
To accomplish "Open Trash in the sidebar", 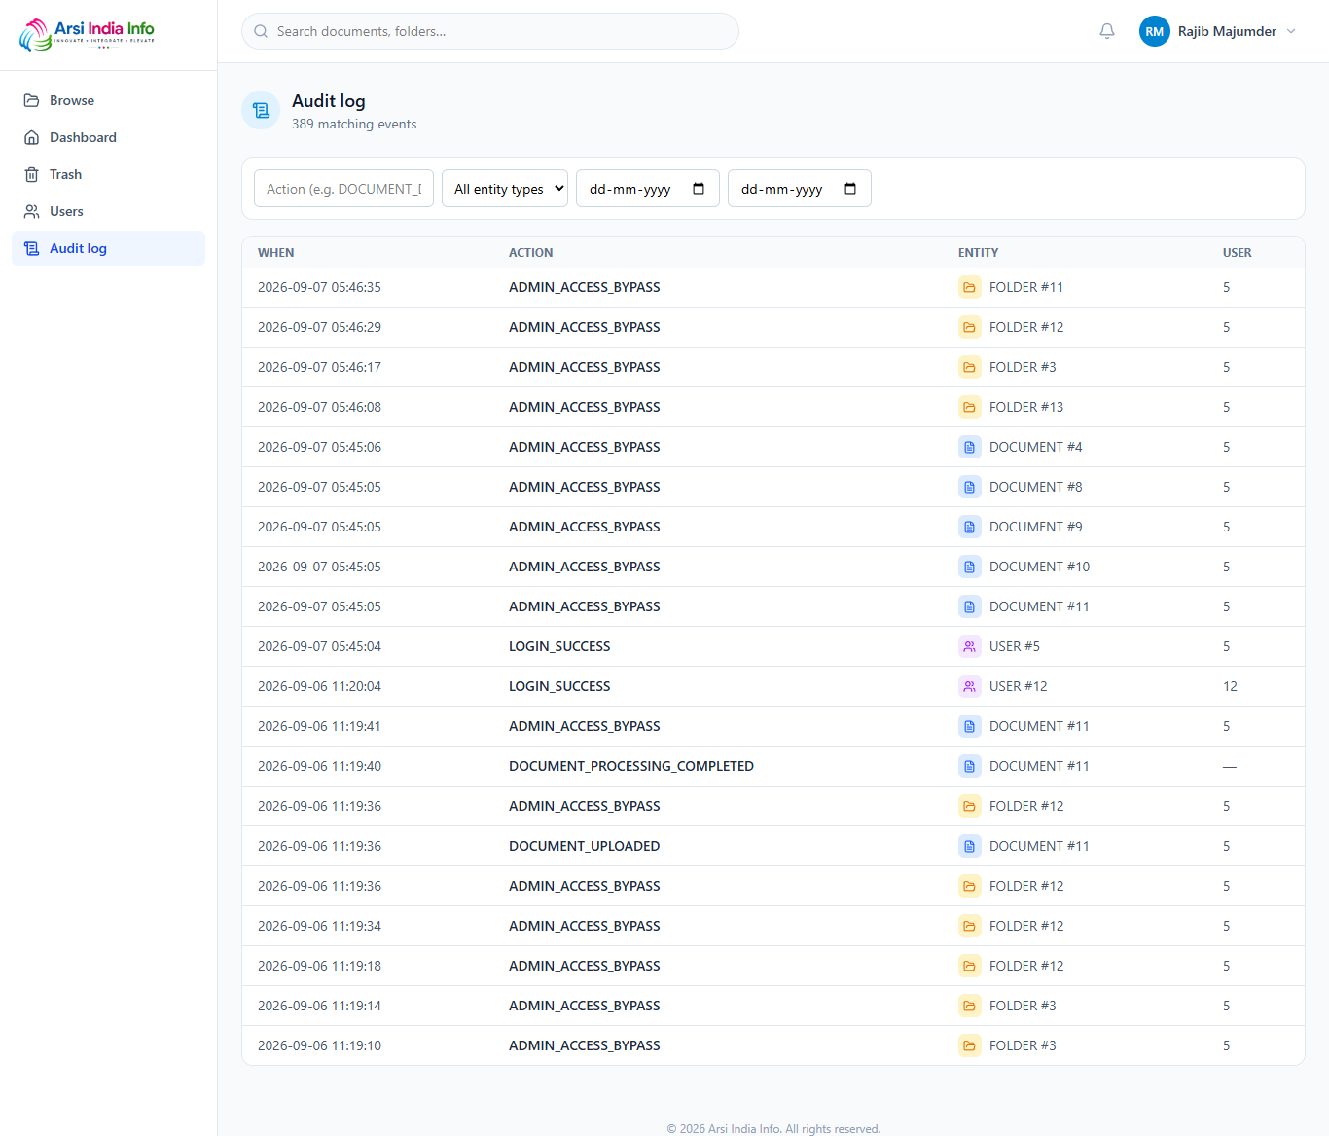I will (x=108, y=174).
